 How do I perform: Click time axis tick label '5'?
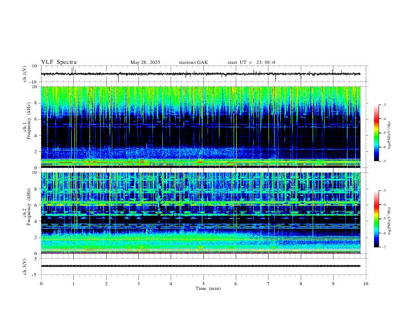203,284
